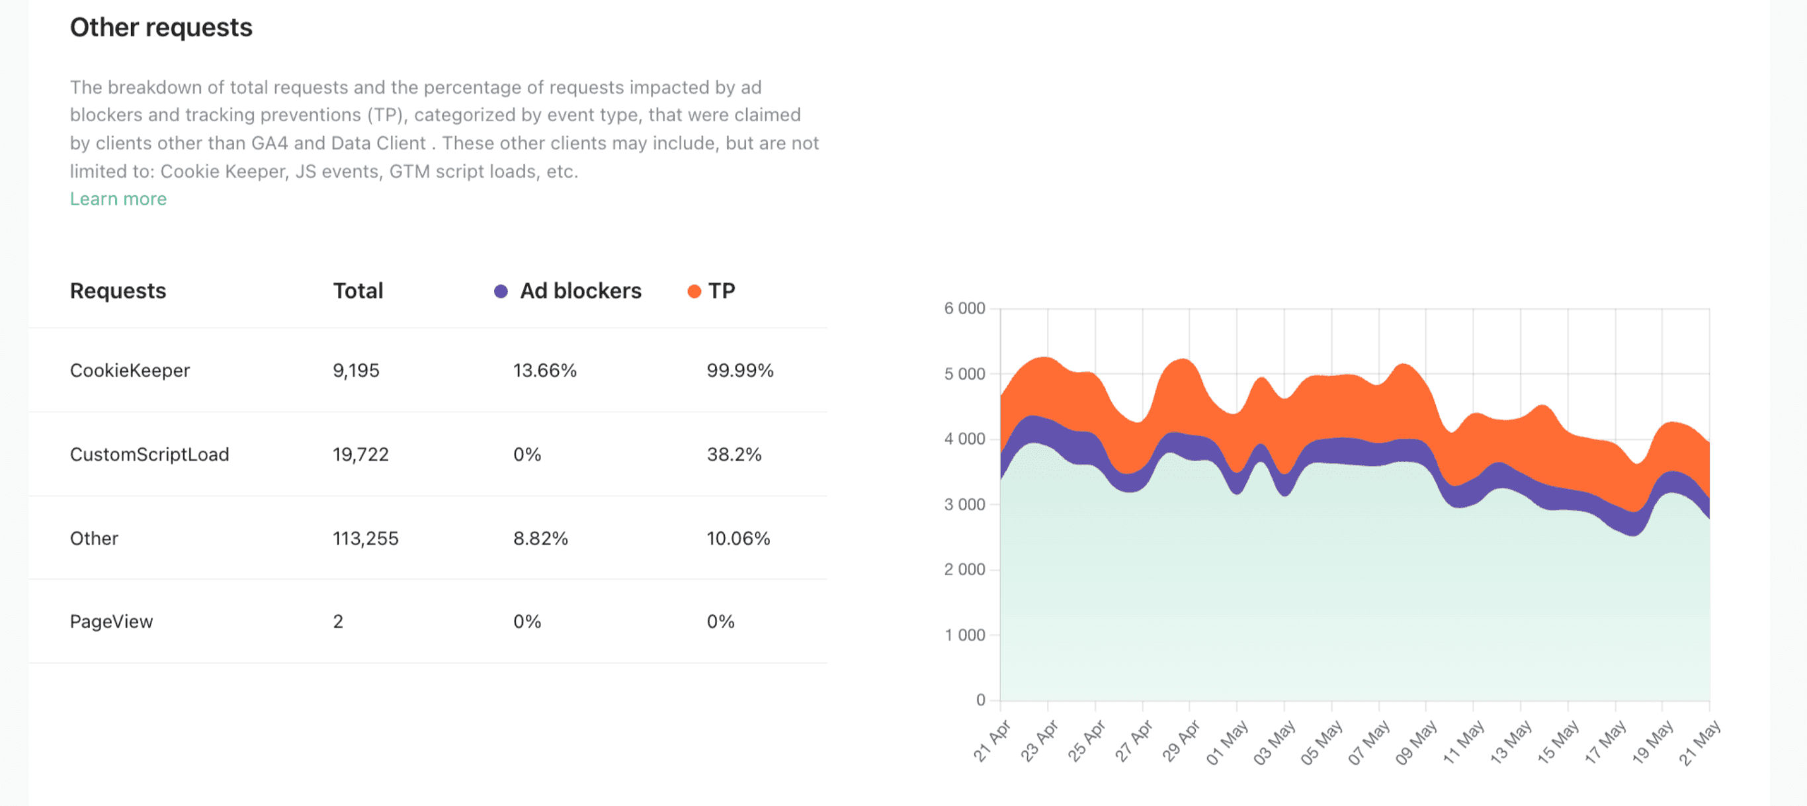Image resolution: width=1807 pixels, height=806 pixels.
Task: Click the 21 Apr axis label
Action: point(991,740)
